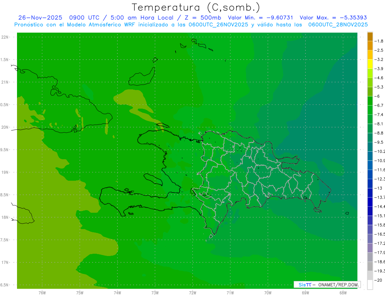Pick the gray swatch between -18.6 and -19.3
Image resolution: width=385 pixels, height=297 pixels.
tap(370, 266)
